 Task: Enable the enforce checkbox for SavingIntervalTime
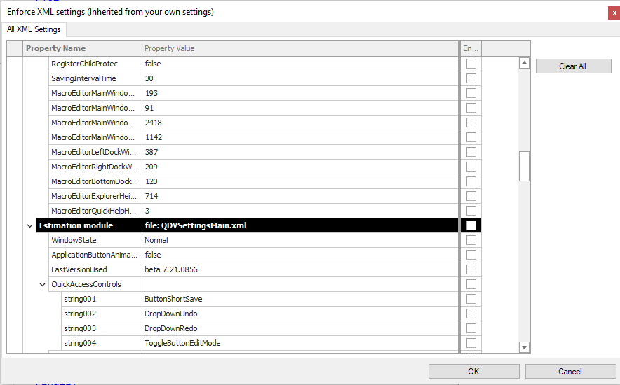click(x=471, y=78)
